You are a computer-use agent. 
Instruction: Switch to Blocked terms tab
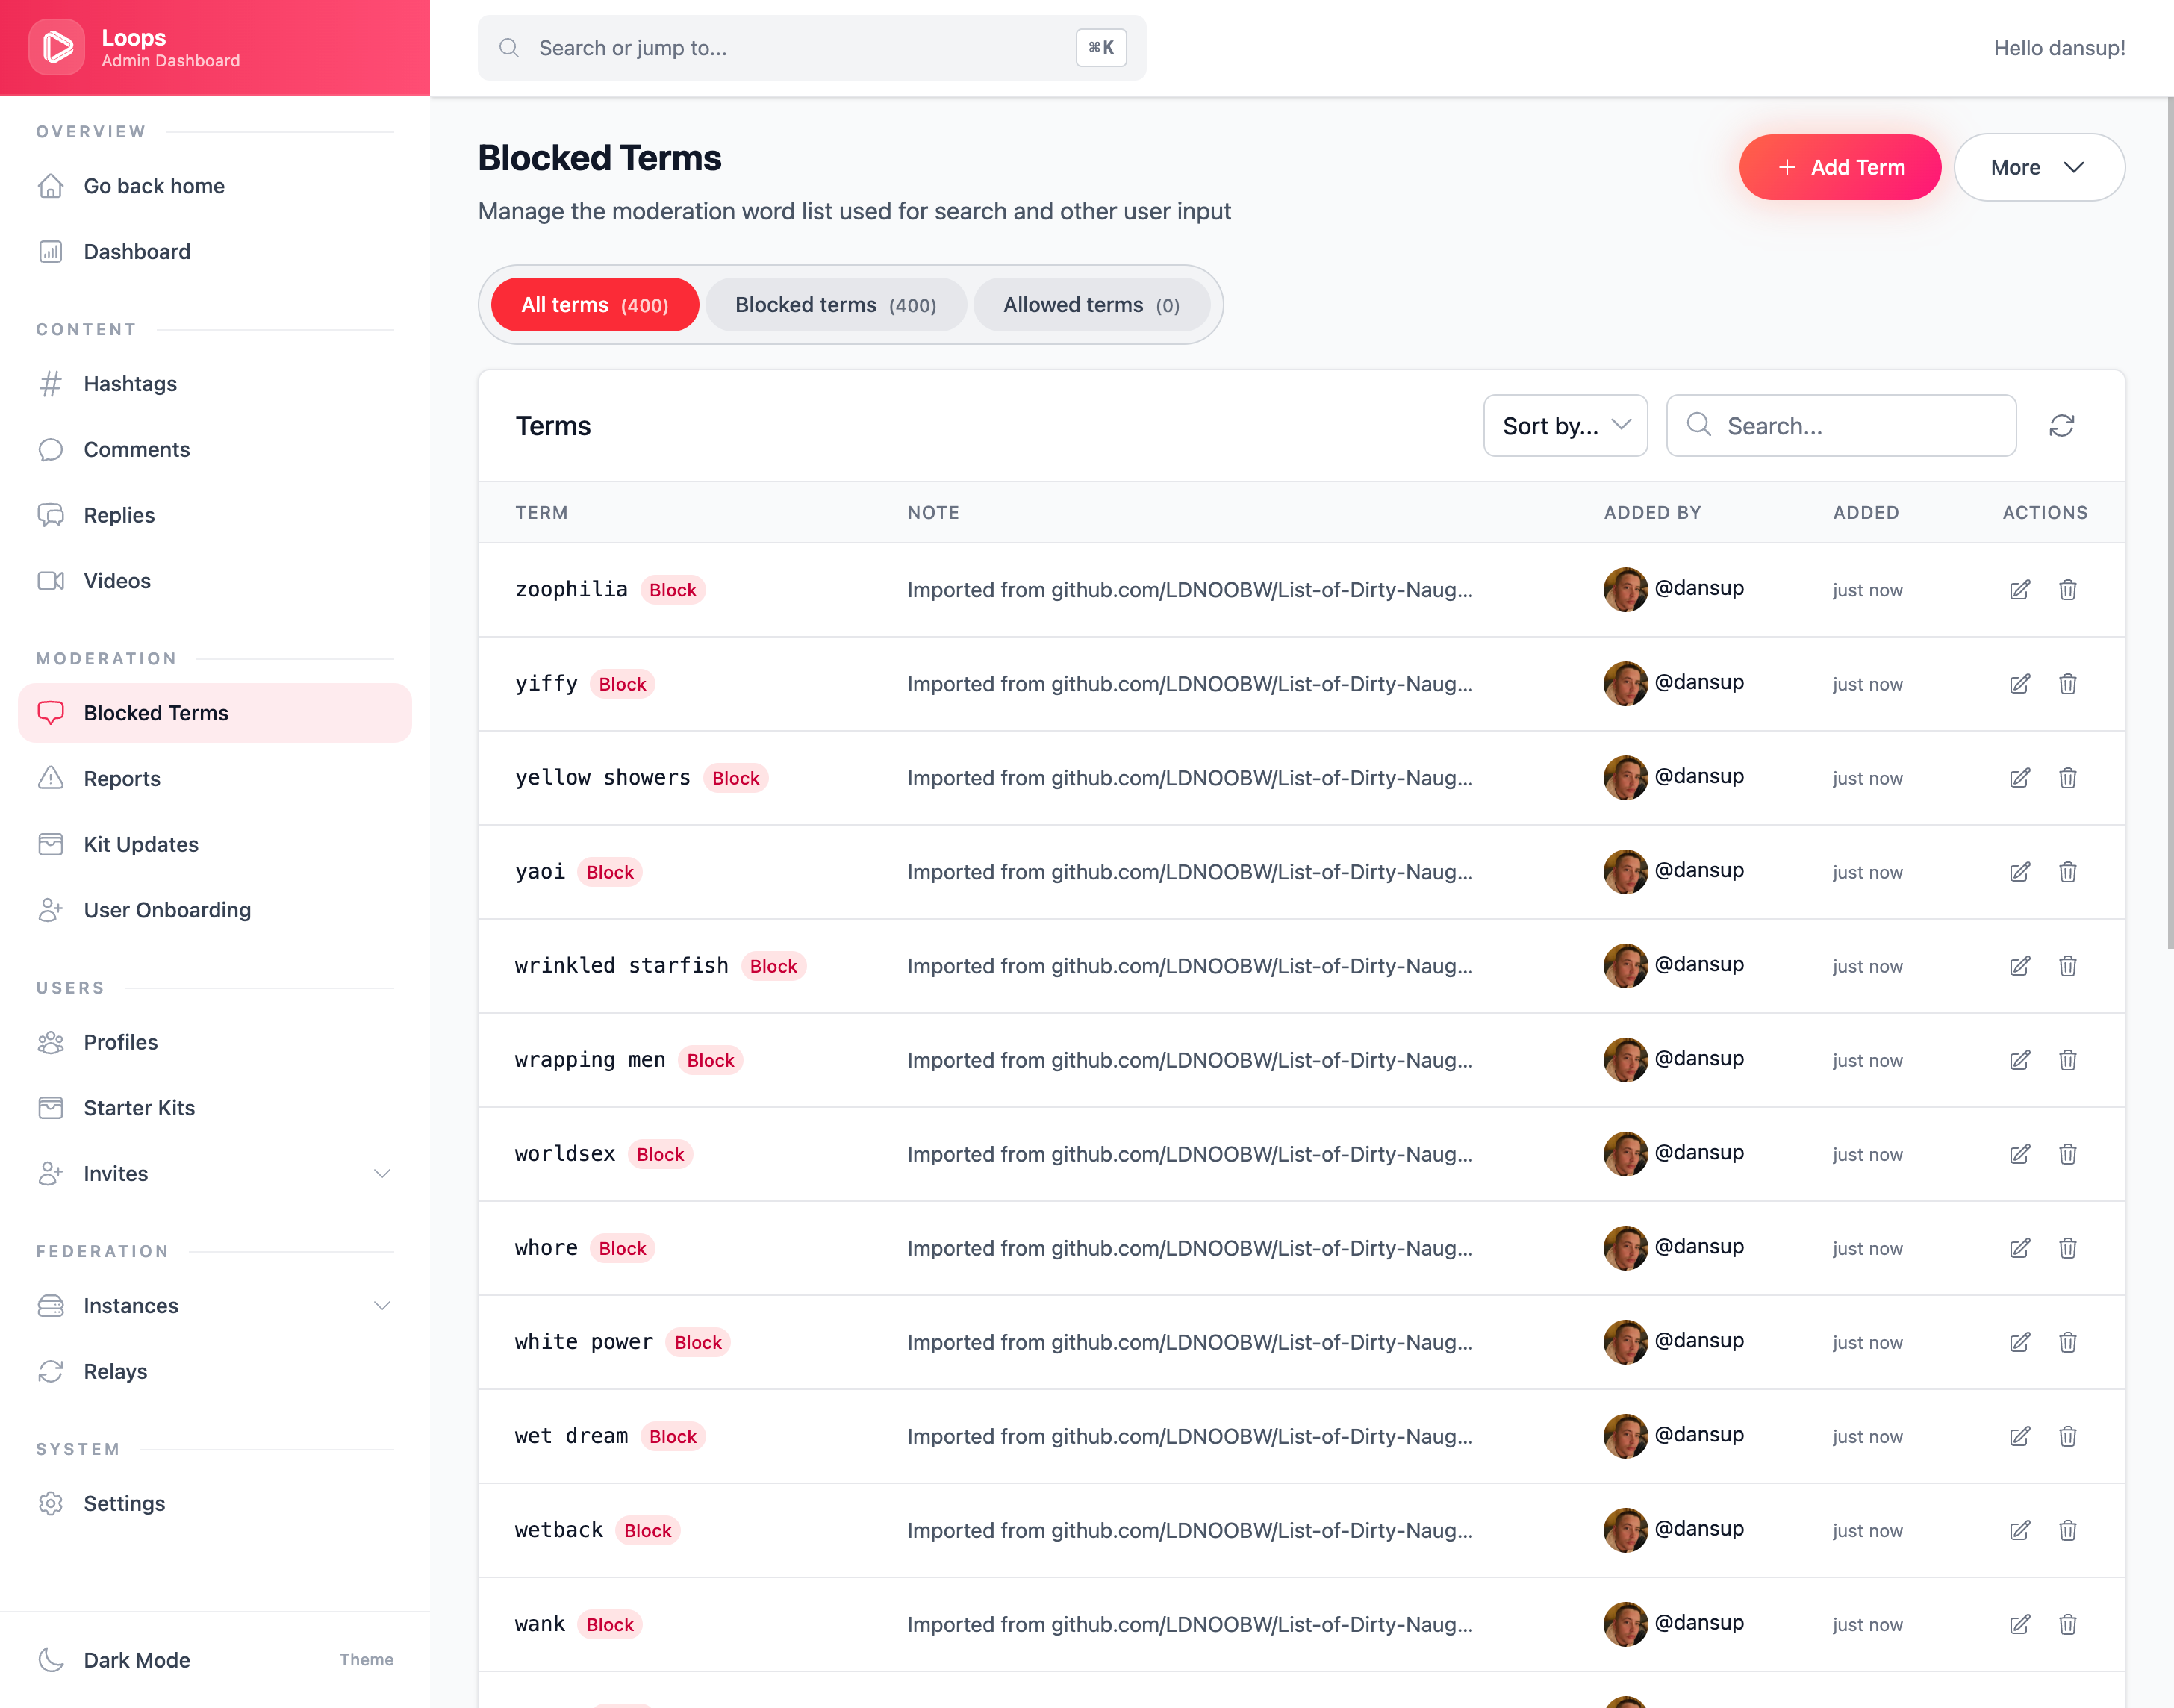(836, 305)
